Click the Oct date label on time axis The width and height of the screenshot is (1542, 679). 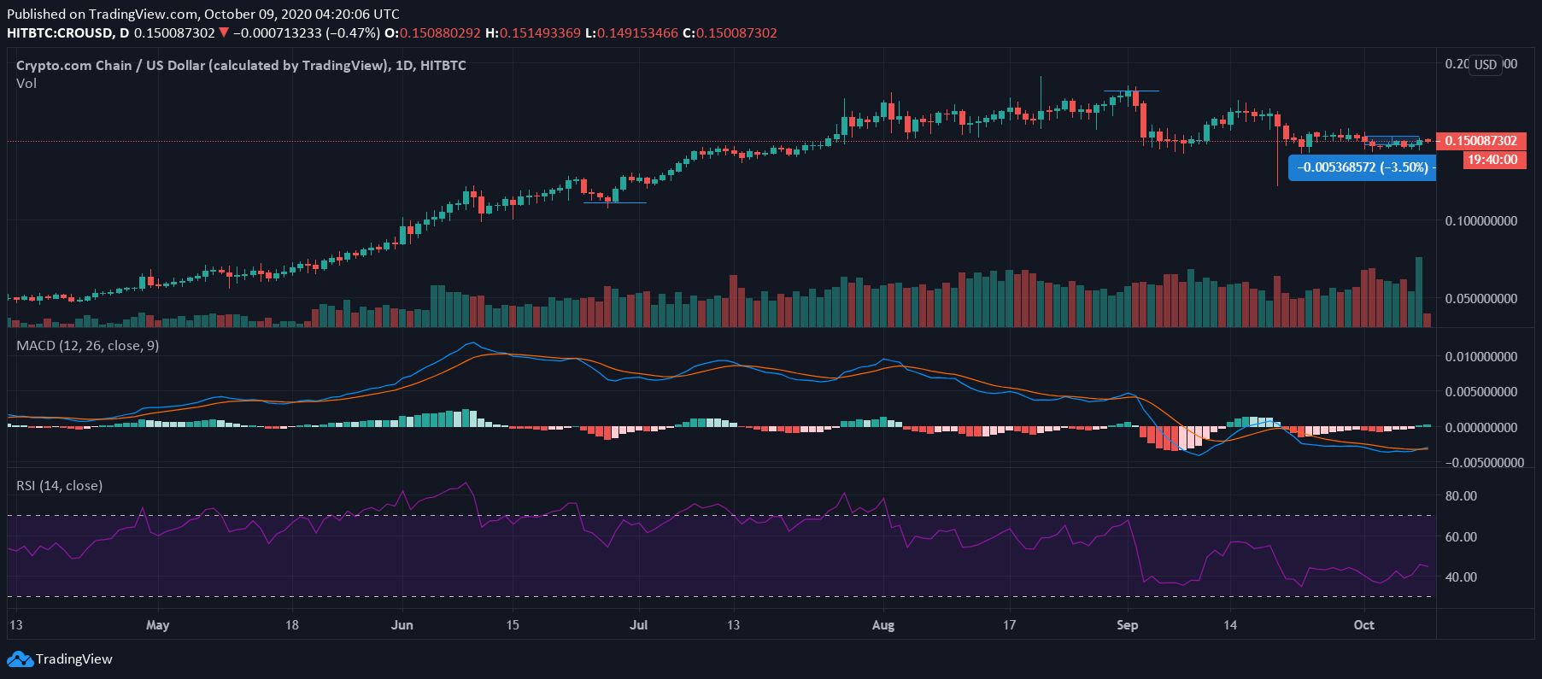pos(1364,625)
